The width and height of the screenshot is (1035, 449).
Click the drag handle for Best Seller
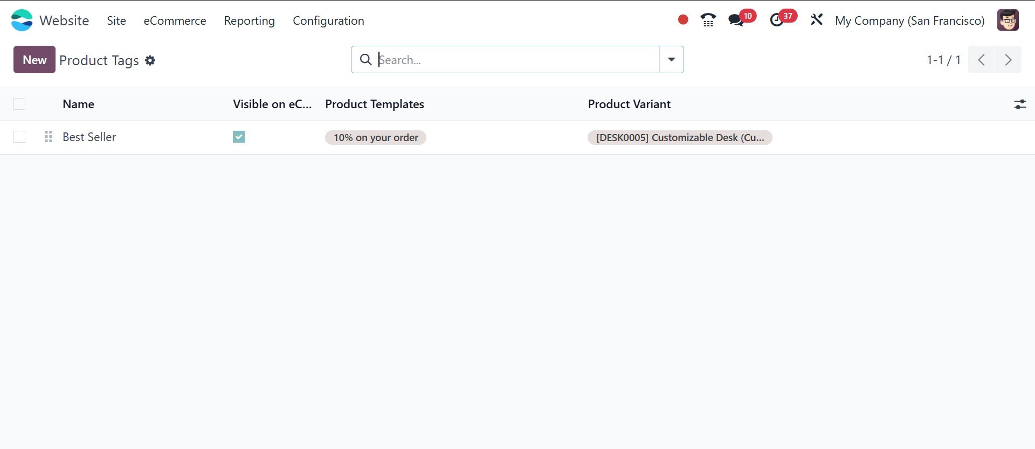point(49,137)
